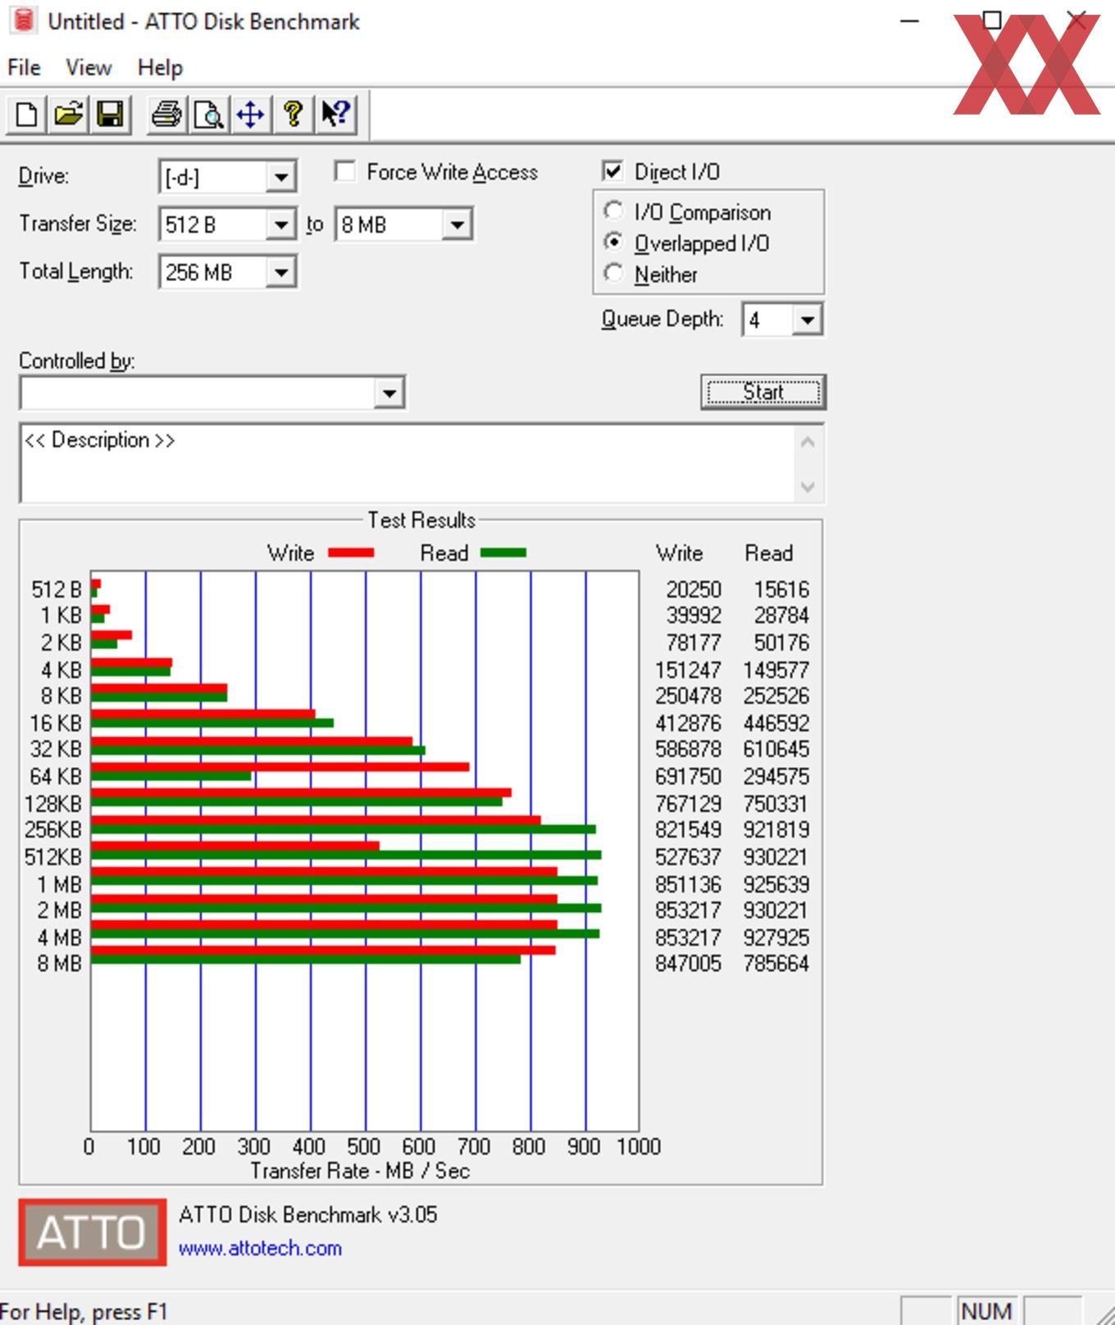Click the ATTO logo image
Viewport: 1115px width, 1325px height.
[x=93, y=1232]
